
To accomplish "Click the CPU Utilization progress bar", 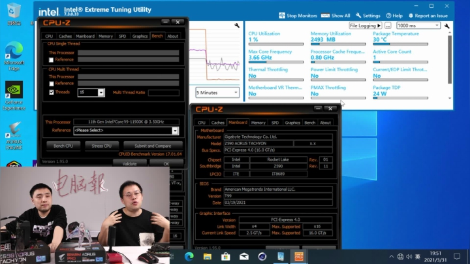I will coord(276,44).
